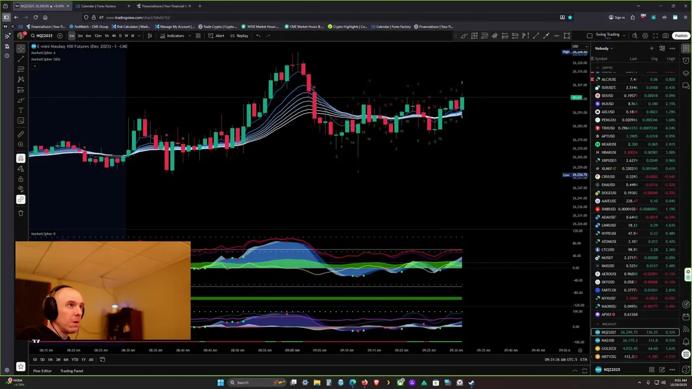Add symbol to watchlist plus icon
This screenshot has width=692, height=389.
(651, 48)
